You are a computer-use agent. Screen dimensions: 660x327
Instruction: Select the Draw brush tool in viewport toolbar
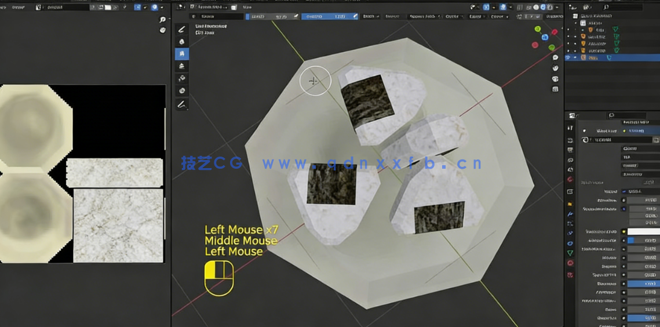click(182, 30)
